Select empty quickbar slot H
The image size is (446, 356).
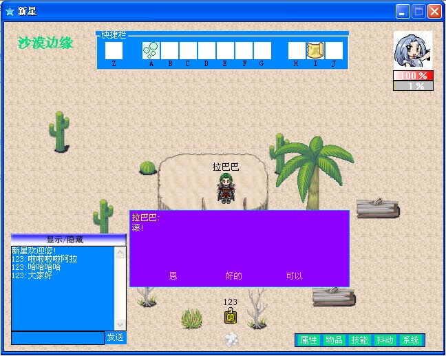pos(297,50)
